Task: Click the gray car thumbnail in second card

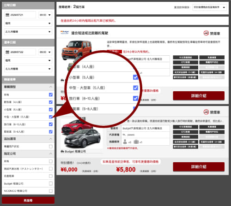Action: 83,139
